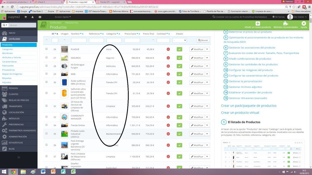Viewport: 312px width, 175px height.
Task: Expand actions arrow for WEB row
Action: pos(207,74)
